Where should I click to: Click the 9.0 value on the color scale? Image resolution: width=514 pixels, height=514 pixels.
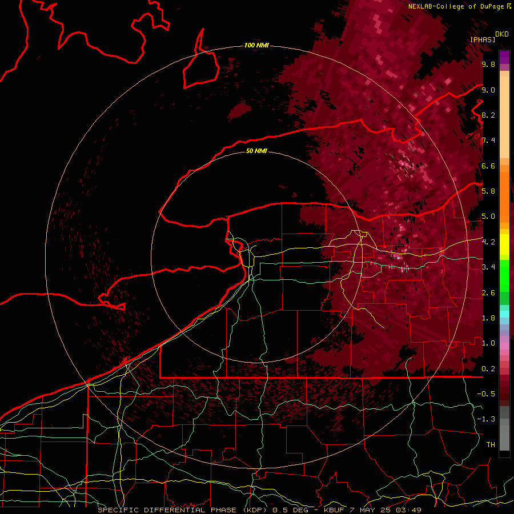(x=488, y=90)
